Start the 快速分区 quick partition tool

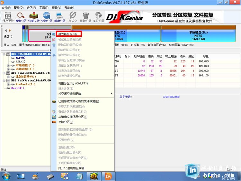click(x=47, y=17)
